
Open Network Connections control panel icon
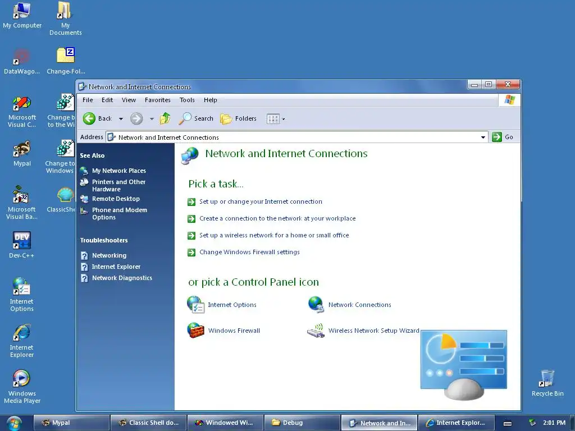350,305
